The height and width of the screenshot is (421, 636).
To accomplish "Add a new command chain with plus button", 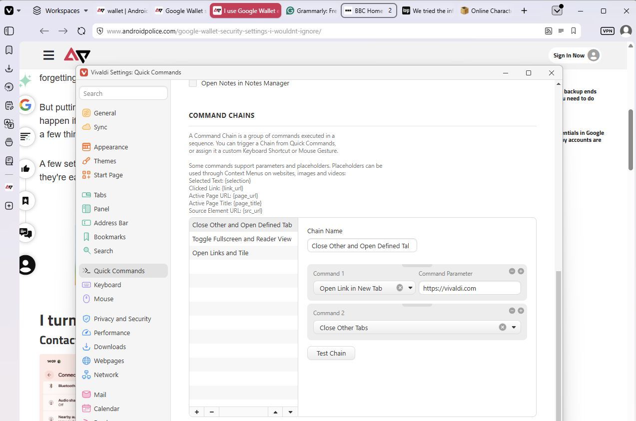I will (x=197, y=412).
